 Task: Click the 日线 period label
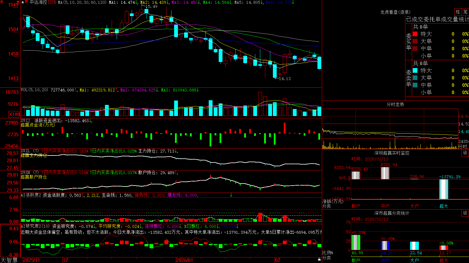(x=52, y=2)
